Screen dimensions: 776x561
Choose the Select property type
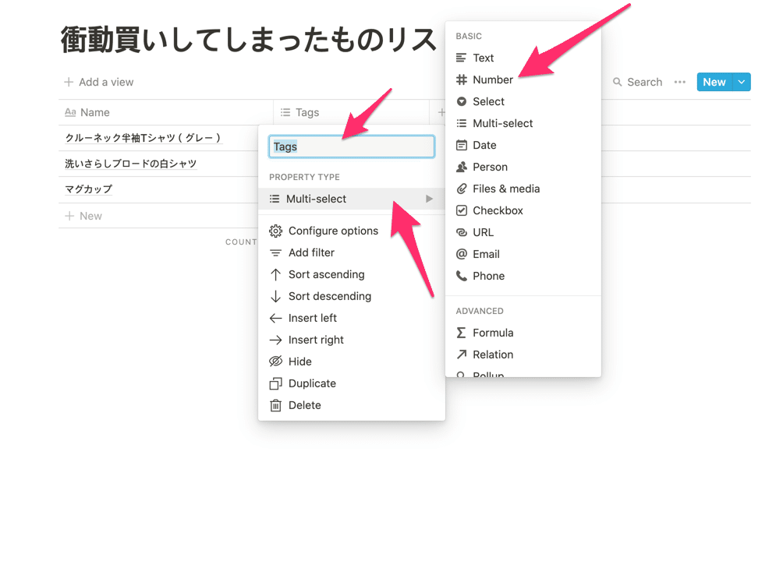click(x=487, y=101)
